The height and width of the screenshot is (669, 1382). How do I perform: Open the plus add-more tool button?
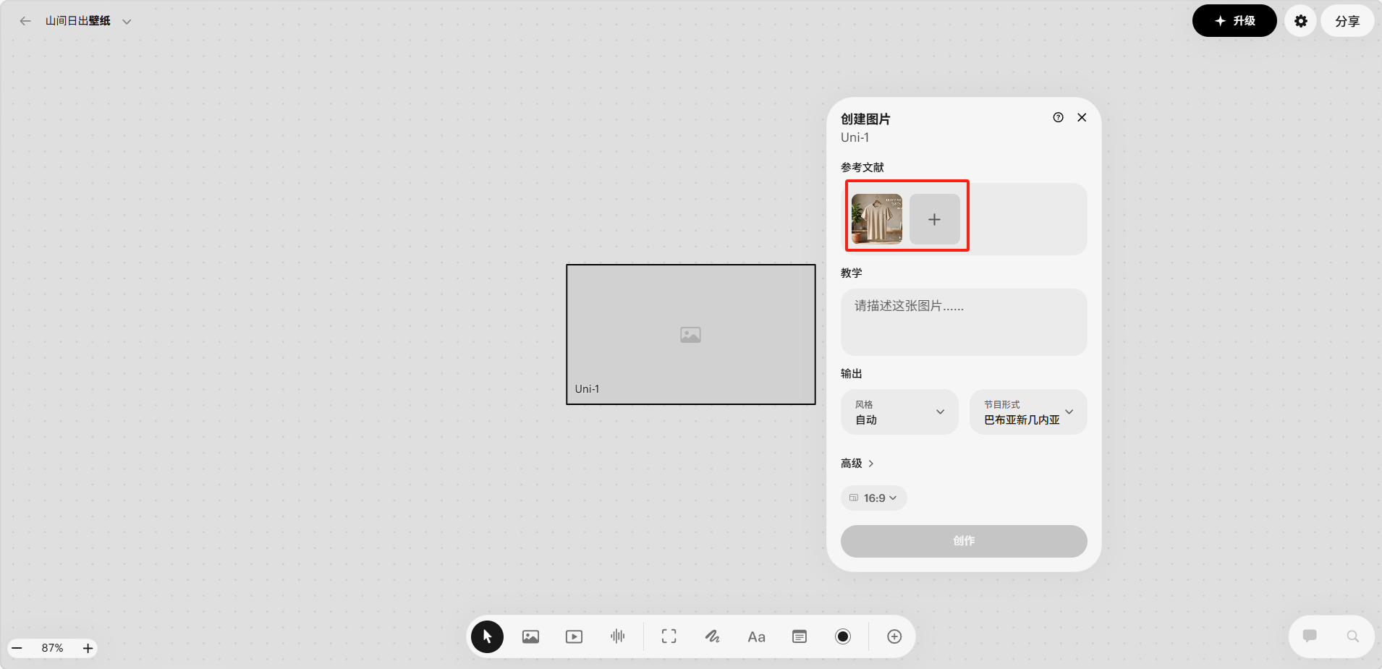894,636
